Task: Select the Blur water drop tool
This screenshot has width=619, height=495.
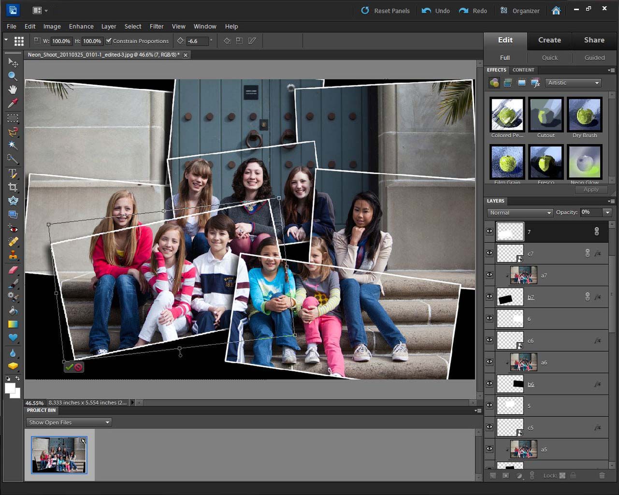Action: tap(13, 353)
